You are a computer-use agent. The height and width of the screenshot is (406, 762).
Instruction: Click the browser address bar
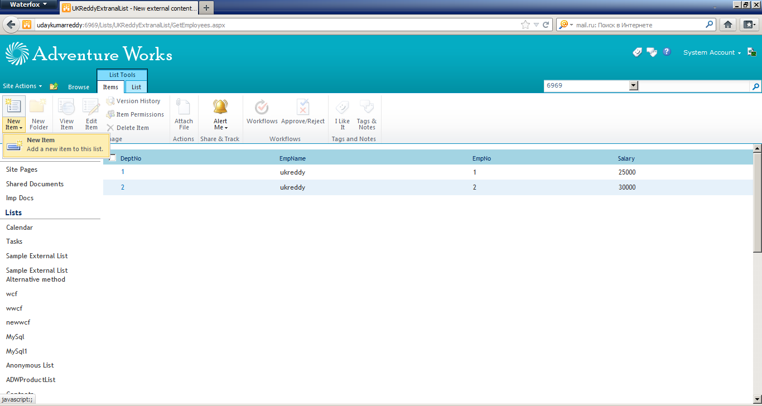pyautogui.click(x=276, y=25)
